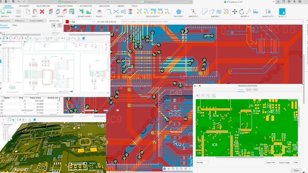The width and height of the screenshot is (308, 173).
Task: Open the PLACE dropdown
Action: pyautogui.click(x=99, y=16)
